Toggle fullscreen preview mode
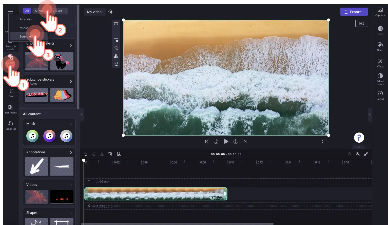This screenshot has height=225, width=388. tap(324, 141)
